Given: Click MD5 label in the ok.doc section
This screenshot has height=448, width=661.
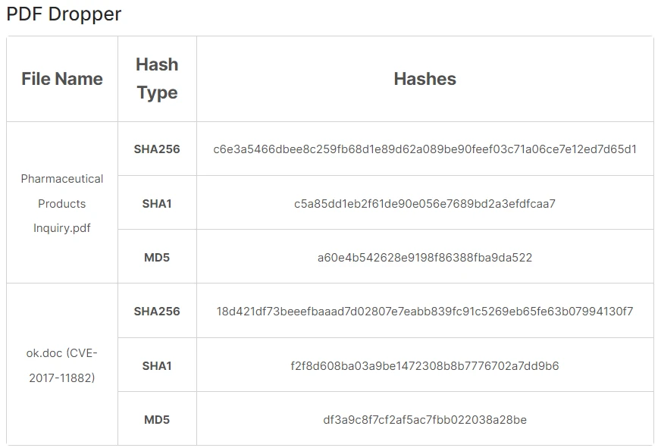Looking at the screenshot, I should point(157,420).
